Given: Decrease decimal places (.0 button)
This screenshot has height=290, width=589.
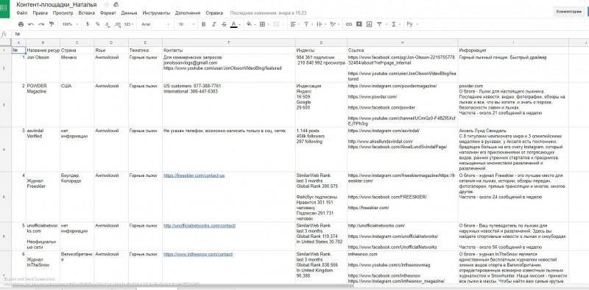Looking at the screenshot, I should pyautogui.click(x=107, y=24).
